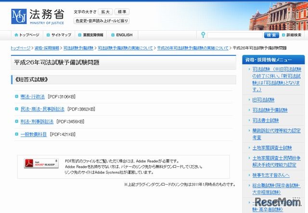
Task: Click the bullet icon before 一般教養科目
Action: [17, 134]
